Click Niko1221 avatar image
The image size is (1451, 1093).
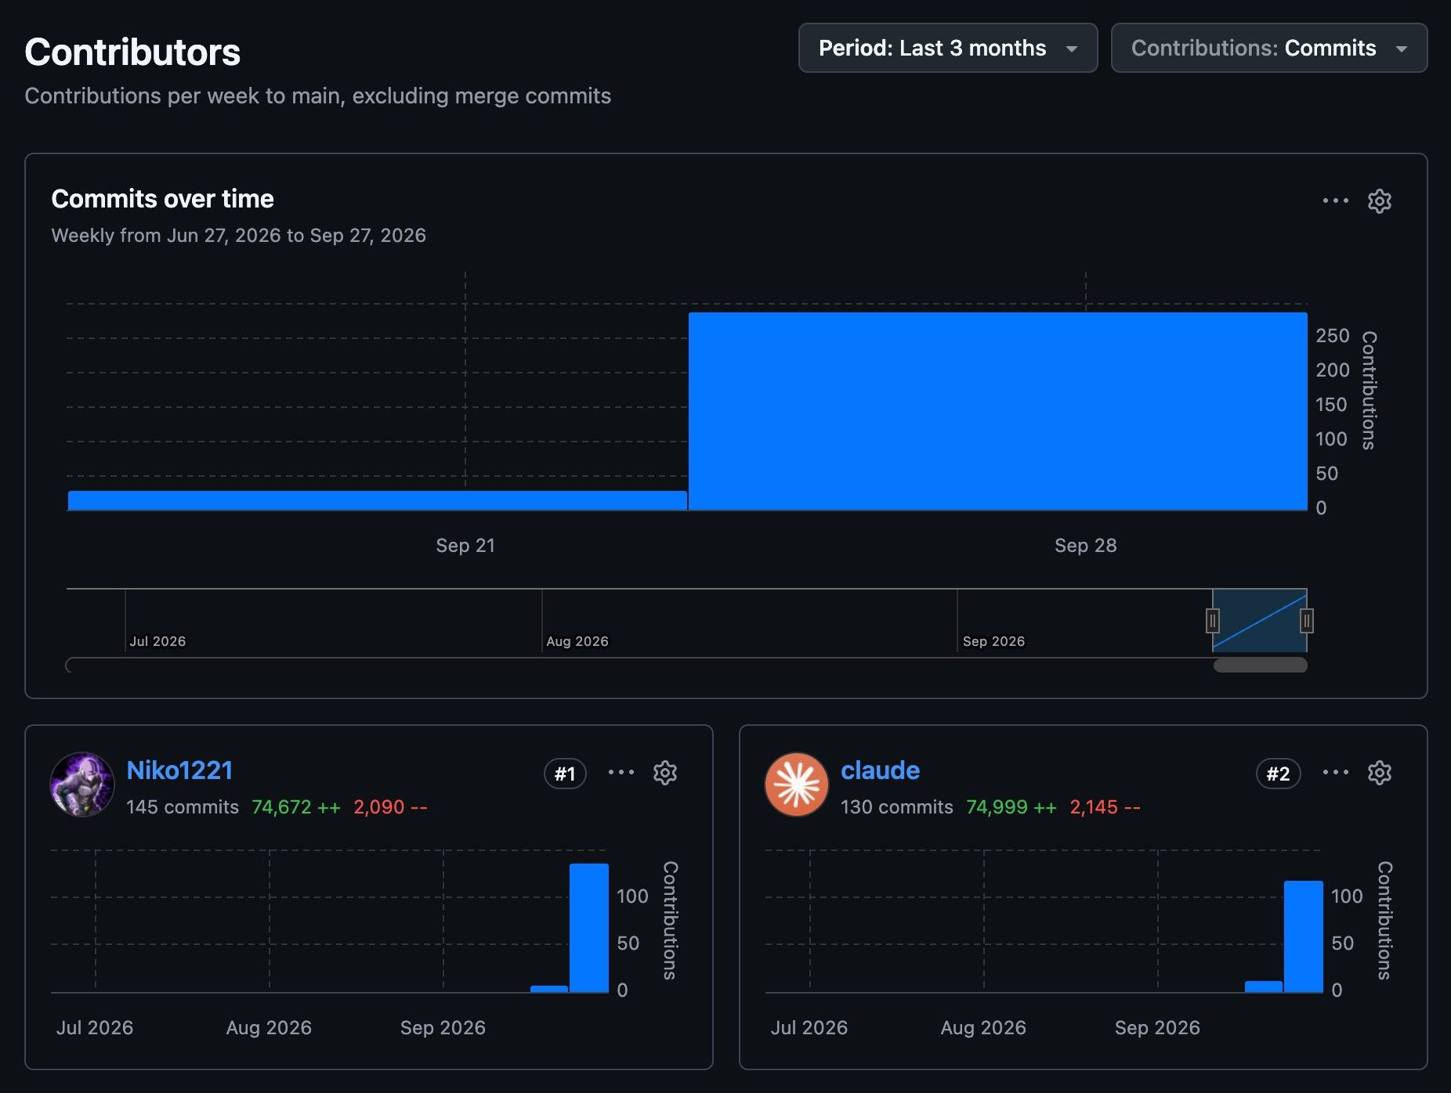click(x=82, y=785)
